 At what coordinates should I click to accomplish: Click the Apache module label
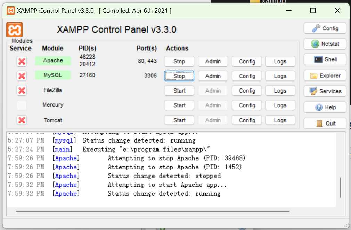click(53, 60)
